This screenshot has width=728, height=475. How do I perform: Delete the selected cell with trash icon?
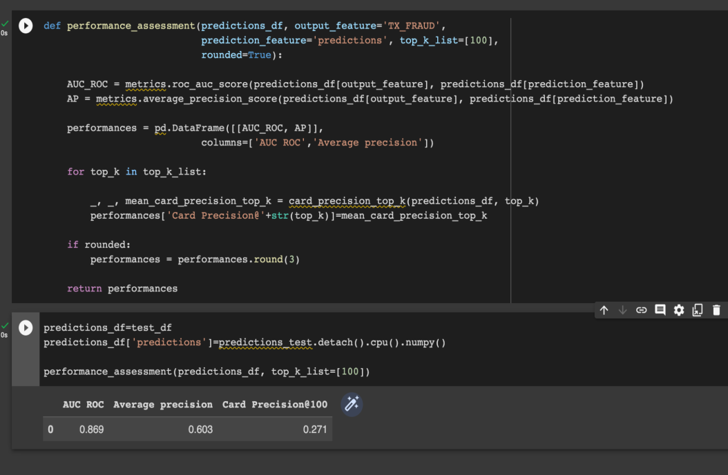coord(716,311)
